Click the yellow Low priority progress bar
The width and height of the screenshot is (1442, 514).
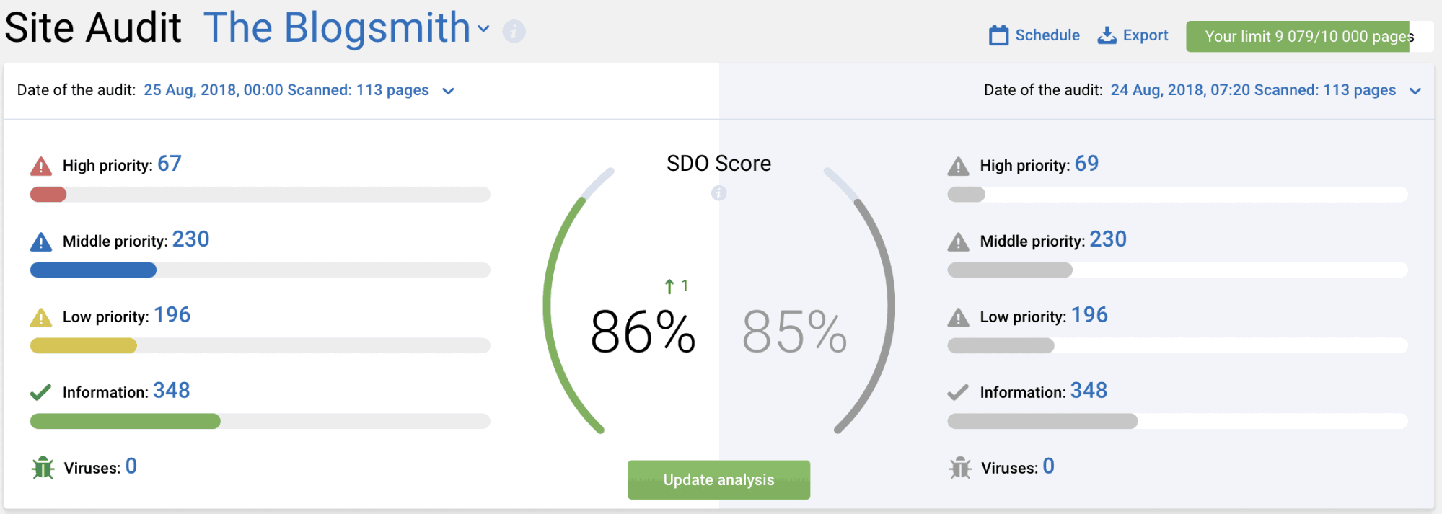260,346
